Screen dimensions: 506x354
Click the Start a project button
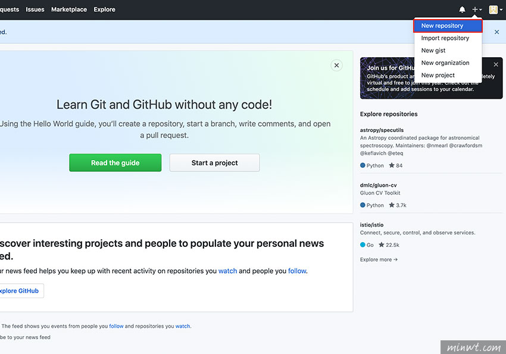pyautogui.click(x=214, y=163)
